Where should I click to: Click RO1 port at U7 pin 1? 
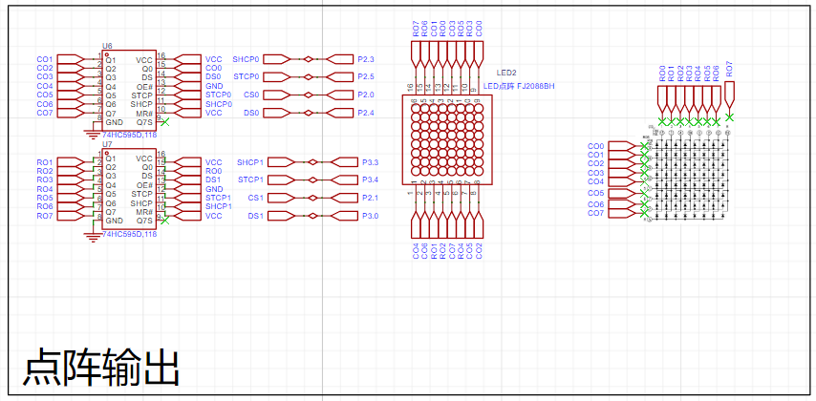[71, 162]
